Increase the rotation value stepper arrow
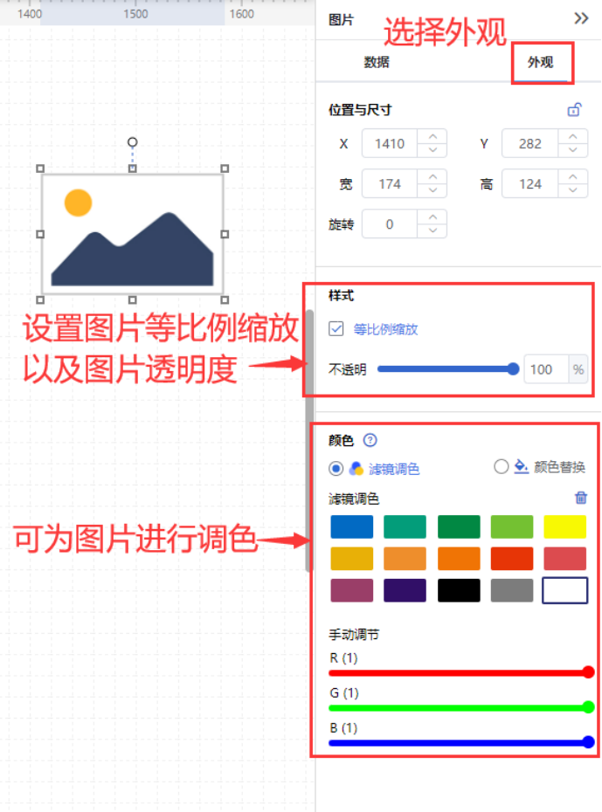 click(x=433, y=217)
